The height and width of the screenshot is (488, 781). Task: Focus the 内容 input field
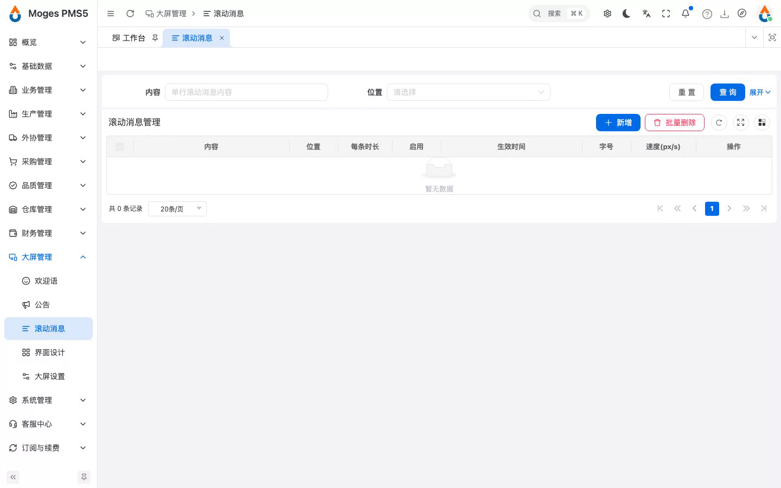pyautogui.click(x=246, y=92)
